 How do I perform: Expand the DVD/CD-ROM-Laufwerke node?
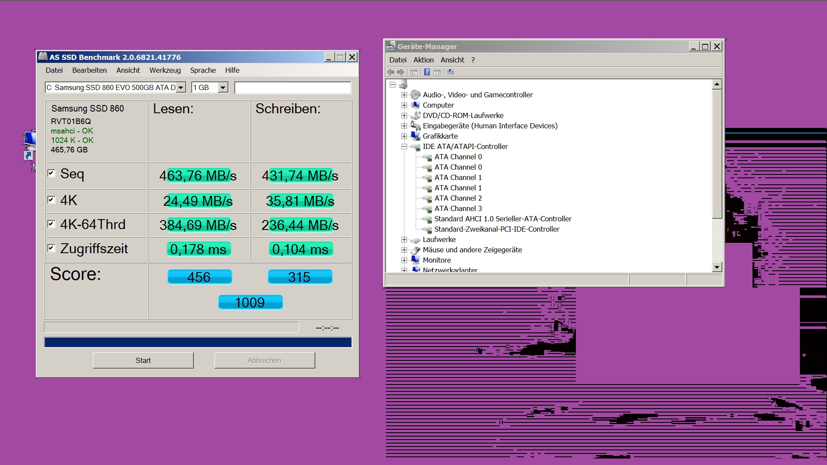point(404,115)
